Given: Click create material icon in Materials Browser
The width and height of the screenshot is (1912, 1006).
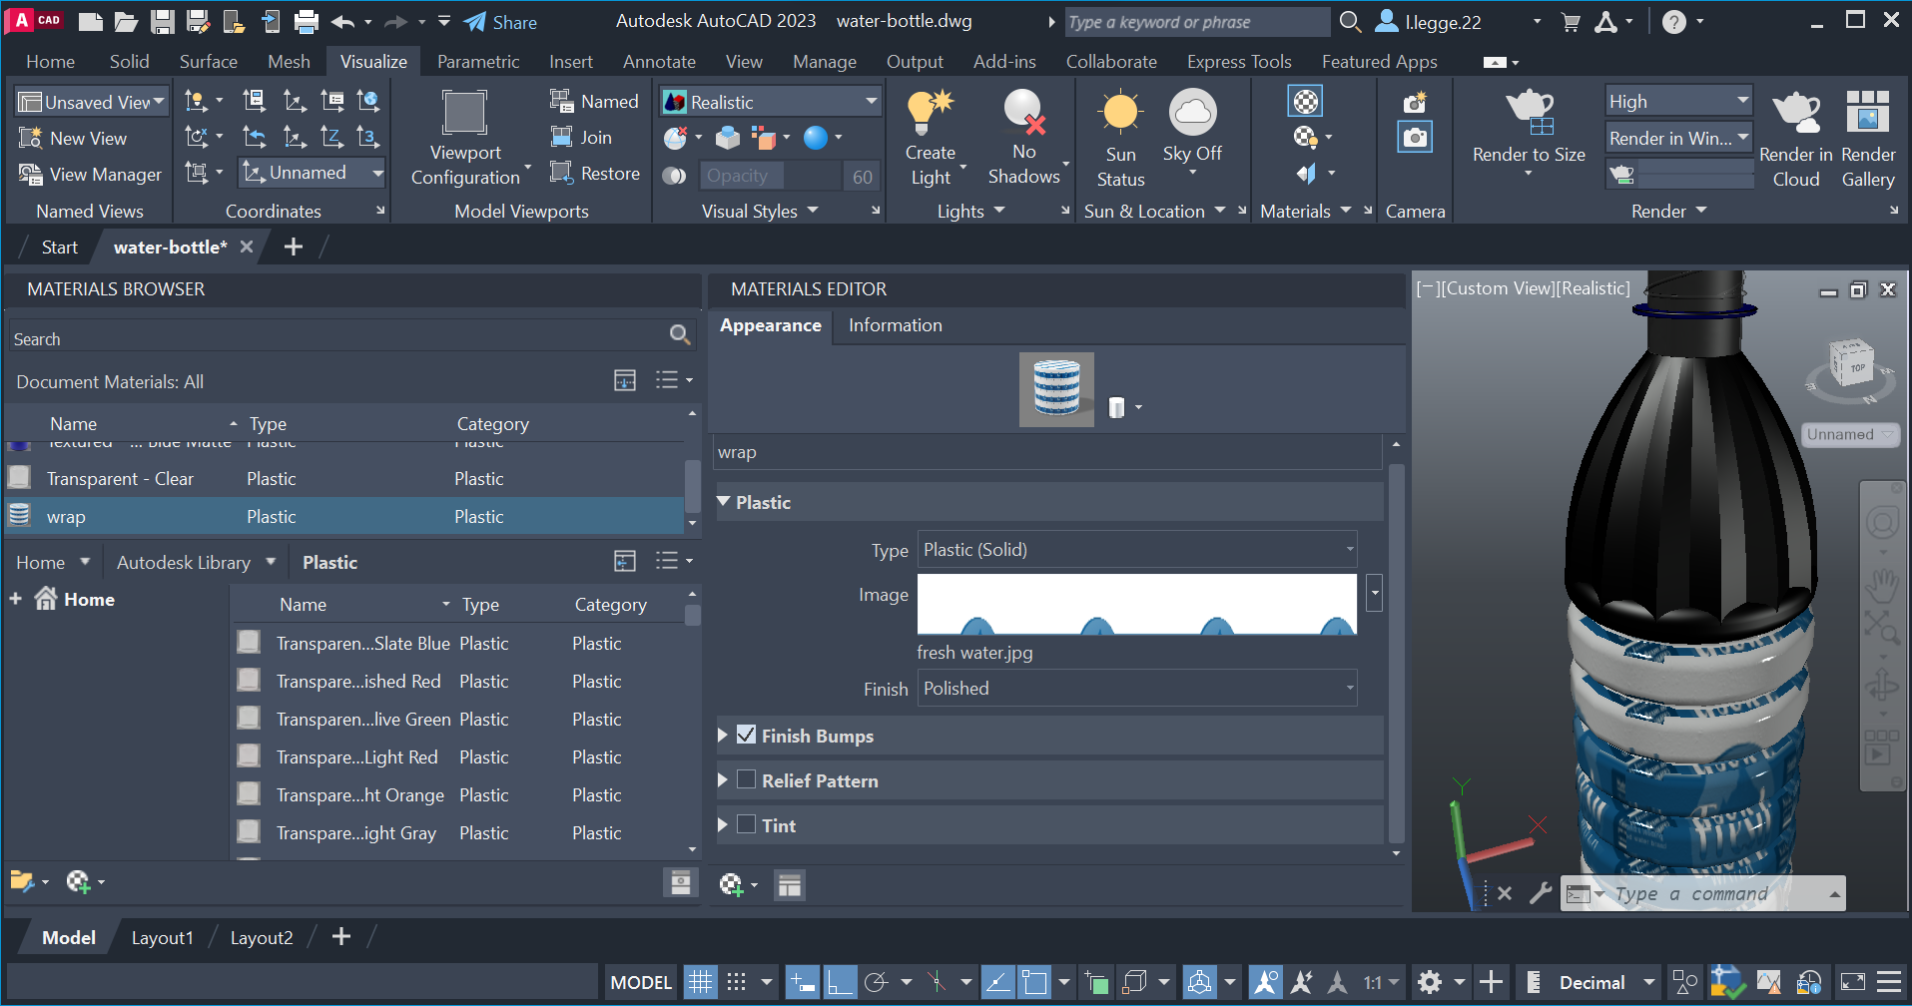Looking at the screenshot, I should coord(79,881).
